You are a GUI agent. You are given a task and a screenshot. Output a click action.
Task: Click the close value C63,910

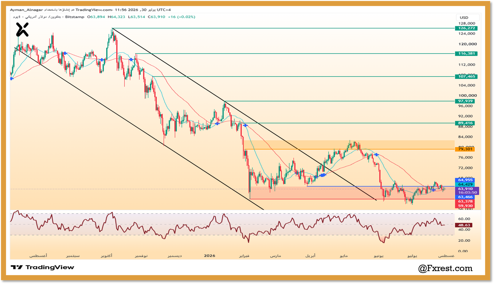pyautogui.click(x=157, y=17)
